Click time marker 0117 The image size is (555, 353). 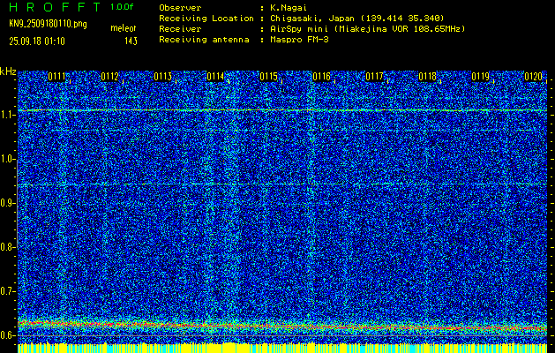click(374, 77)
